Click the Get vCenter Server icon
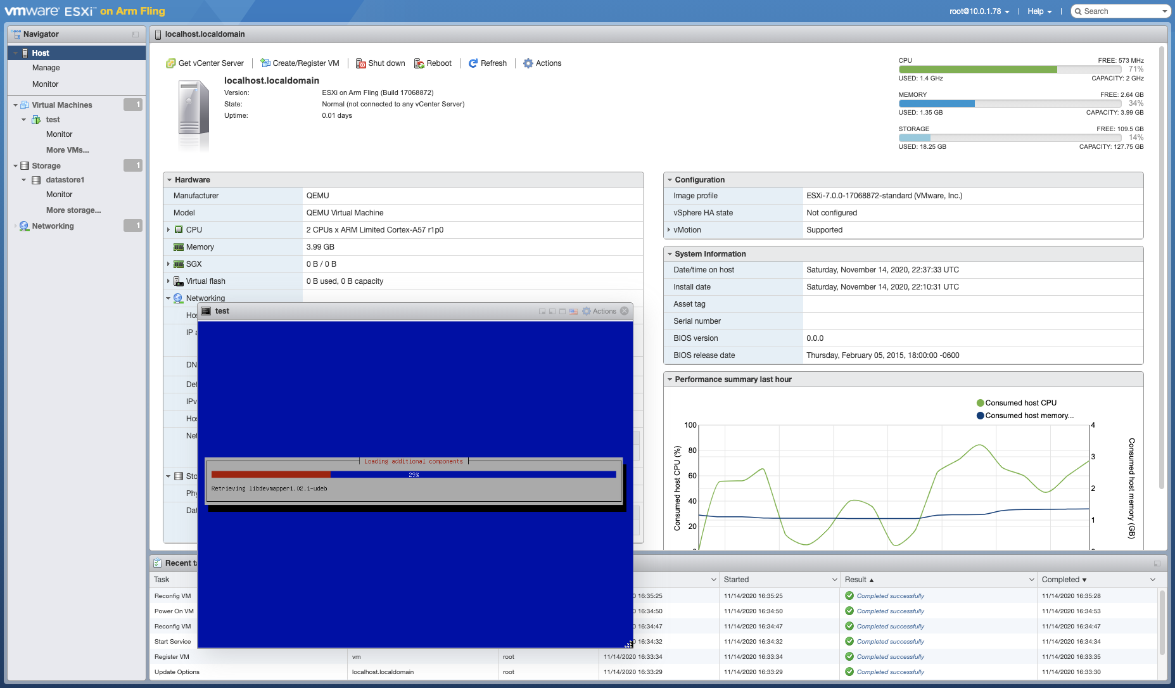The width and height of the screenshot is (1175, 688). tap(170, 63)
